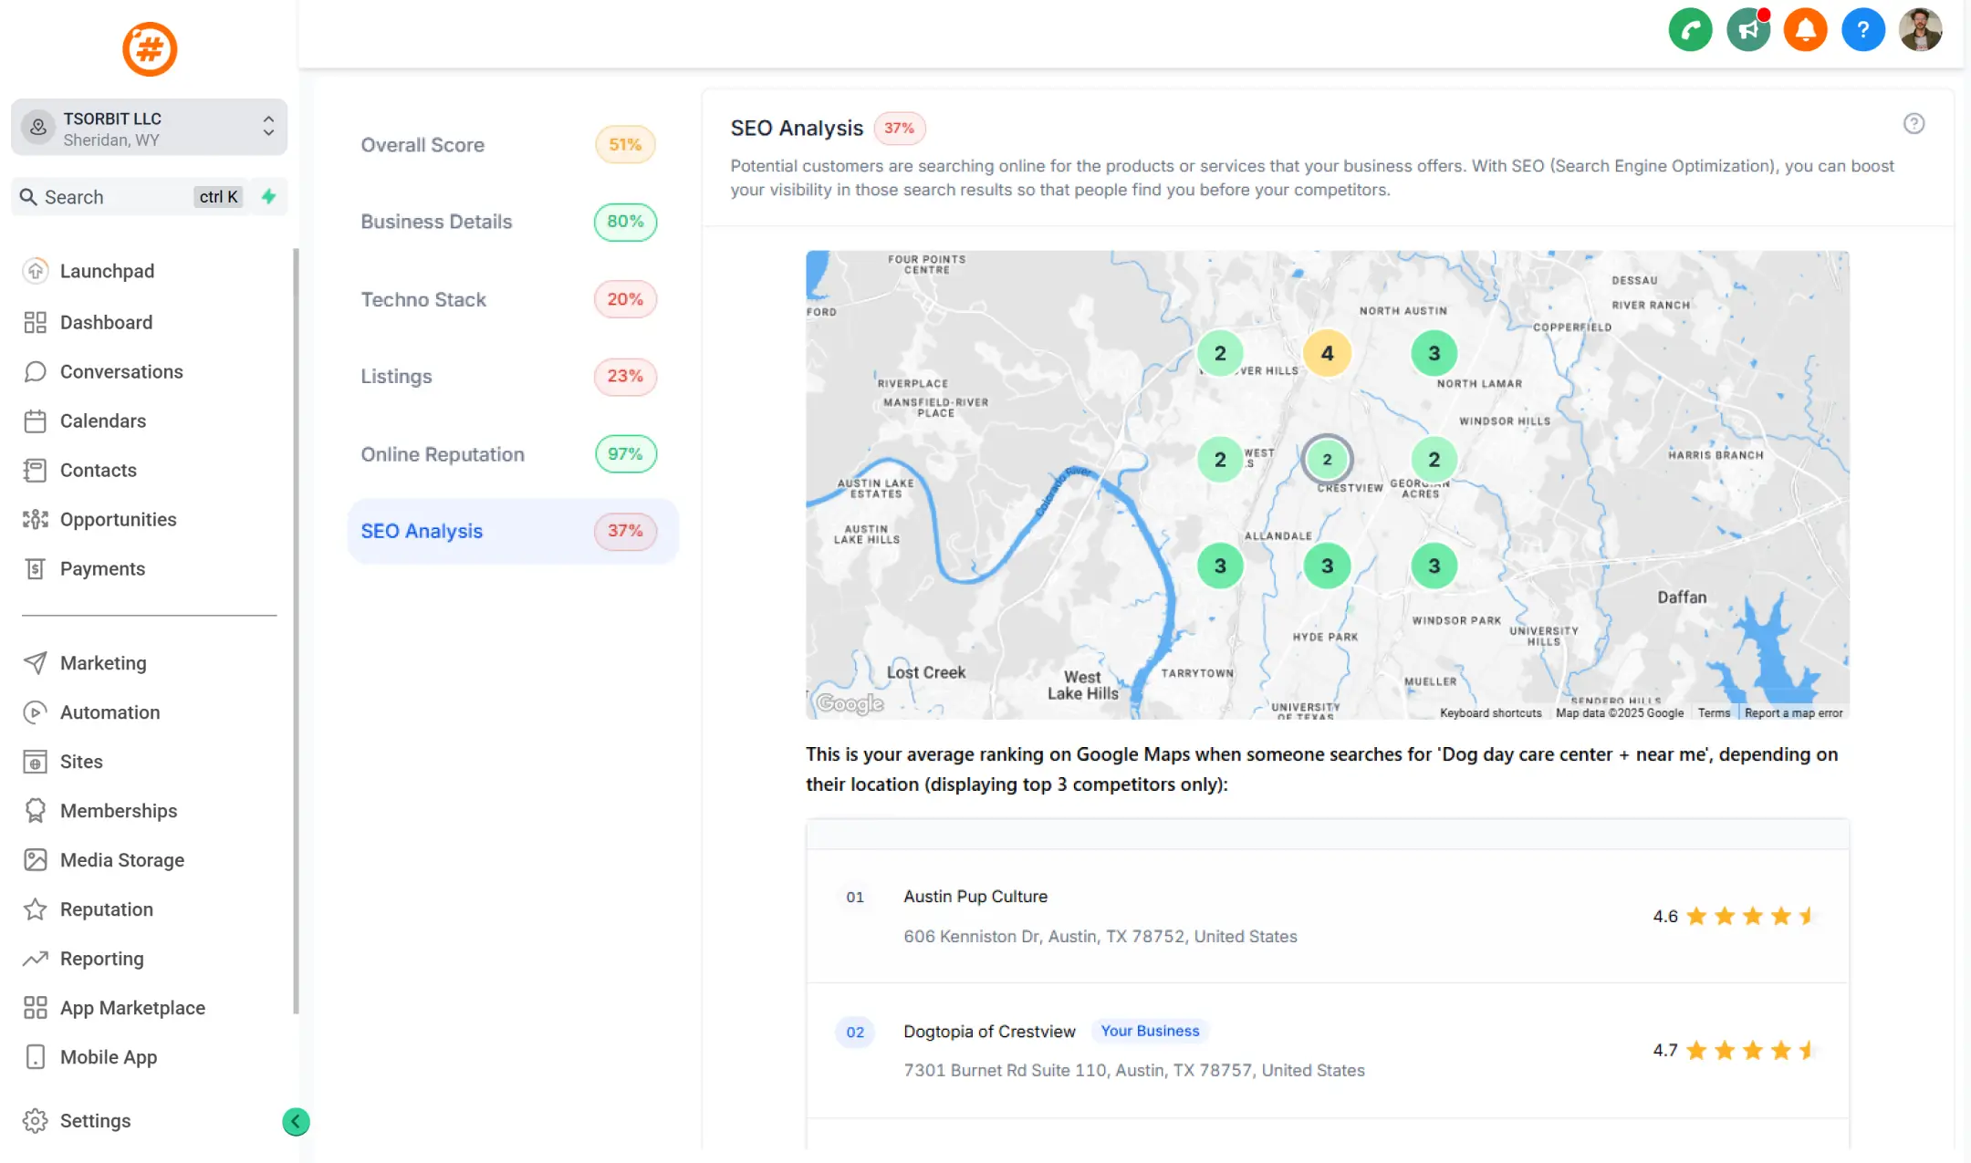Select the Austin Pup Culture competitor row
1971x1163 pixels.
(x=1327, y=916)
